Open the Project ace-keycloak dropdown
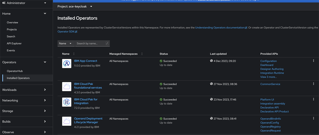This screenshot has height=135, width=319. coord(75,6)
